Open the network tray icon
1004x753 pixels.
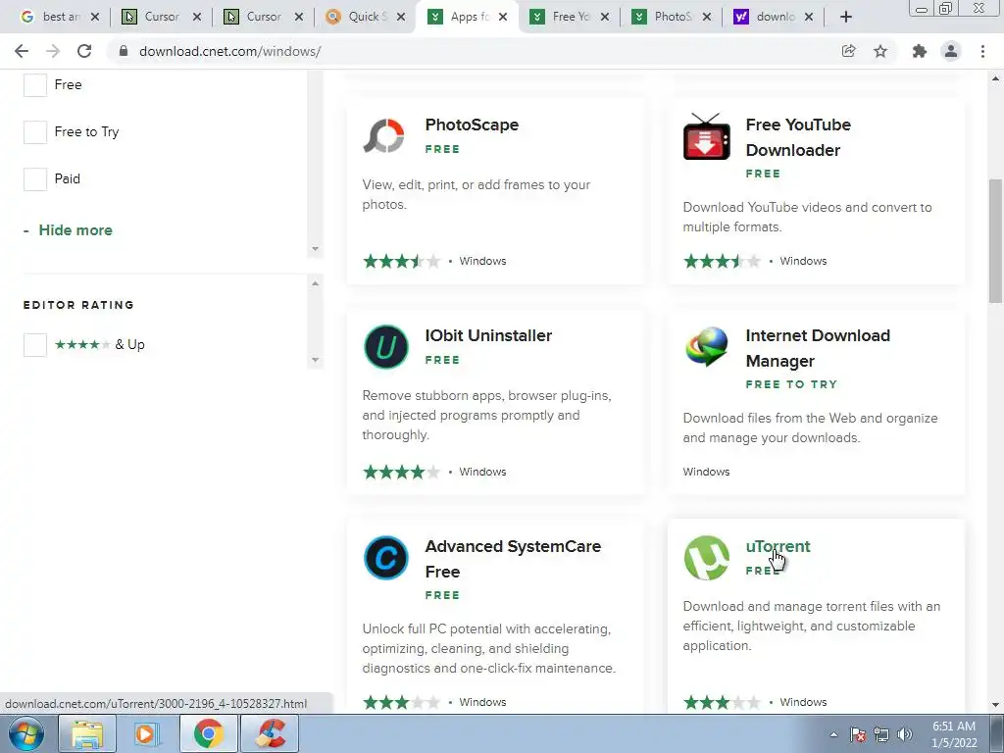[881, 734]
